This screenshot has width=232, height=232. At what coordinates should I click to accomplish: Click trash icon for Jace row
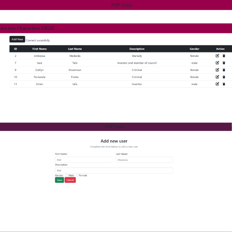tap(224, 63)
